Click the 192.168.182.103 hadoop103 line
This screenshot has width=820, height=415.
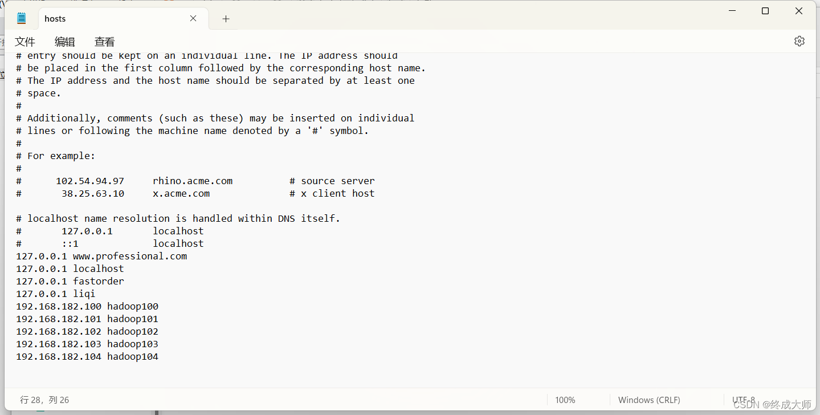tap(87, 344)
